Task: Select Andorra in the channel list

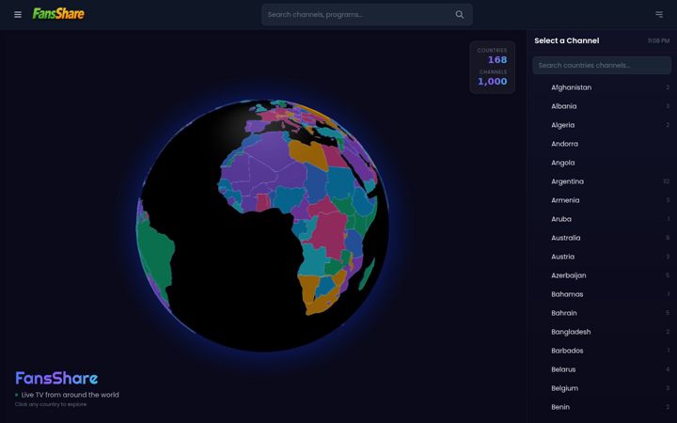Action: [x=602, y=144]
